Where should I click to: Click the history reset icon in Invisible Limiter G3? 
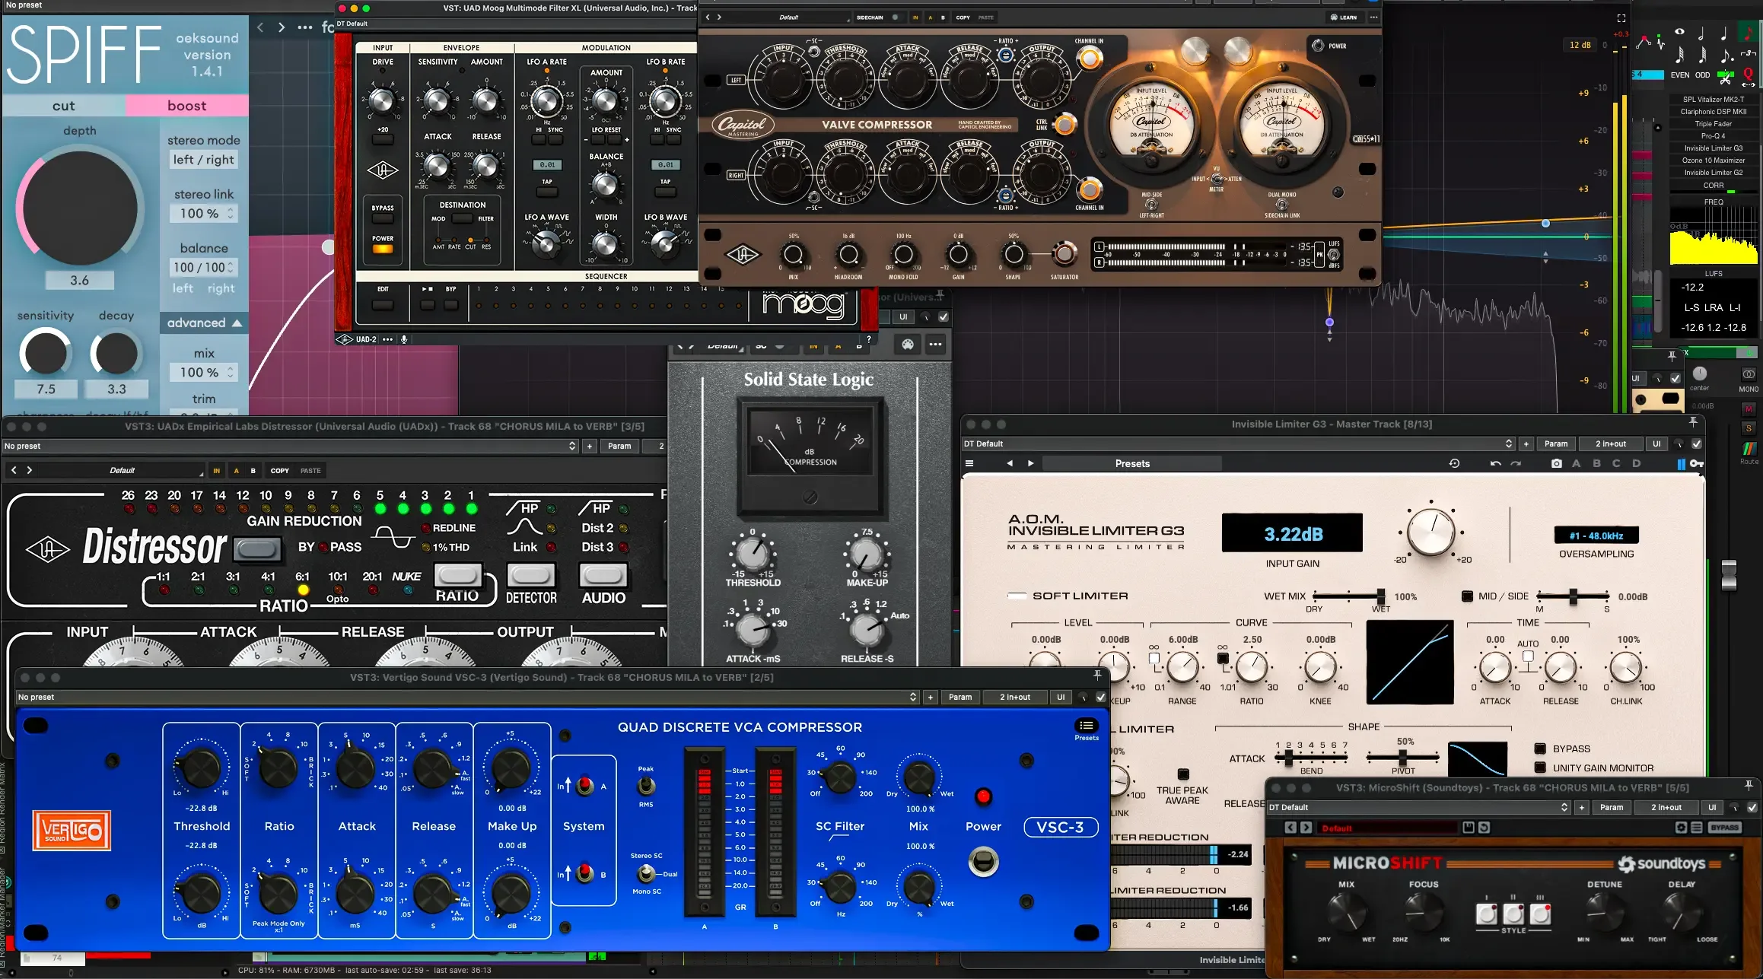(1454, 463)
